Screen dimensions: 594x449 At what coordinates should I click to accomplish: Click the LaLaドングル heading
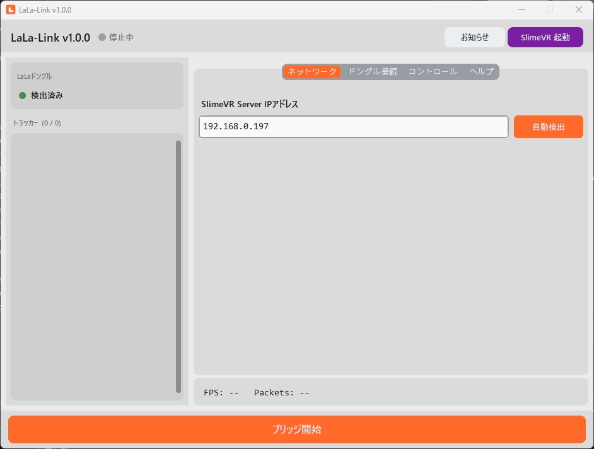(x=34, y=76)
